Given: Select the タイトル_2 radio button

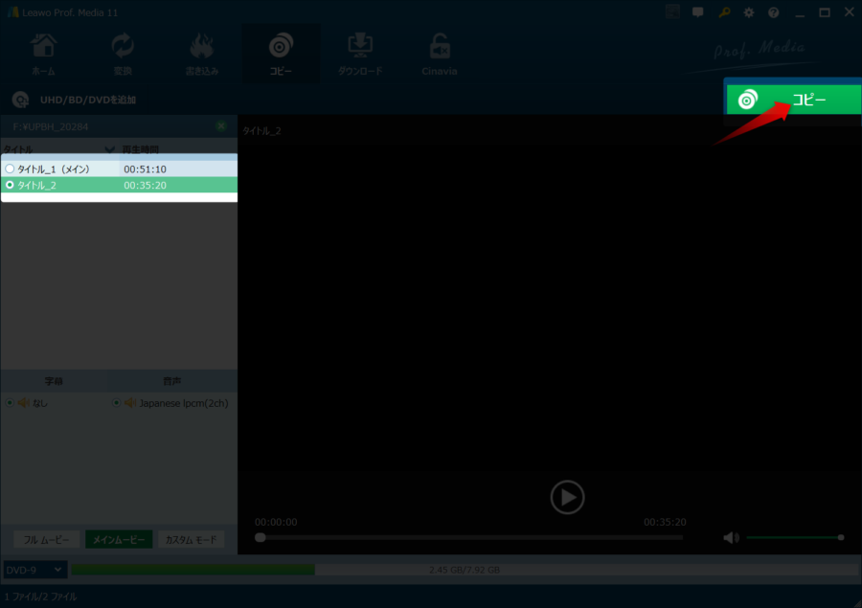Looking at the screenshot, I should pyautogui.click(x=10, y=185).
